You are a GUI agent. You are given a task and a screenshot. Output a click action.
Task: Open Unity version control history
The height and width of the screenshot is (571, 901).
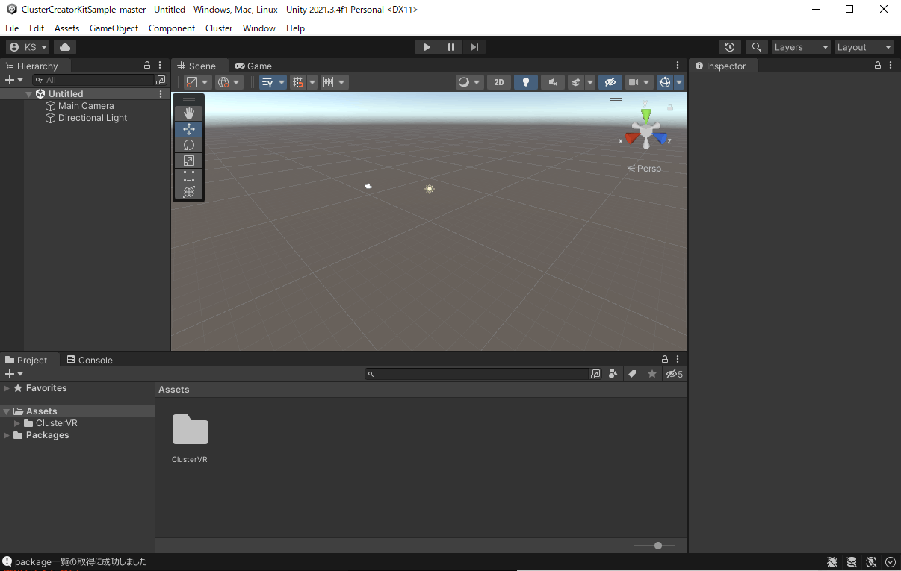730,47
